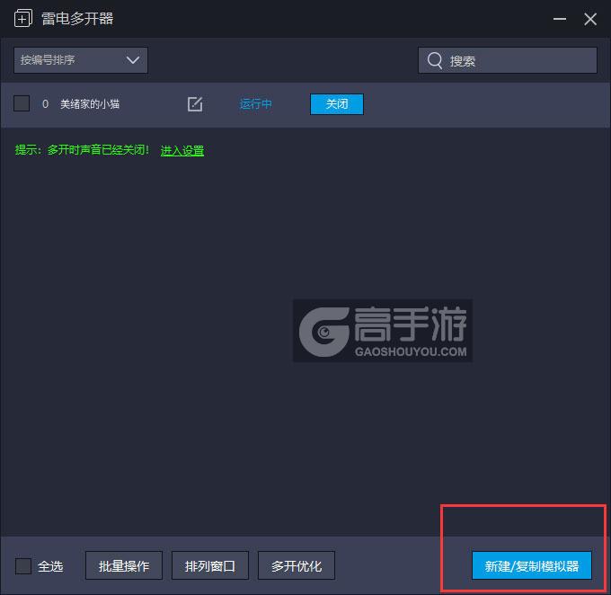Click the 雷电多开器 window title text
611x595 pixels.
77,19
